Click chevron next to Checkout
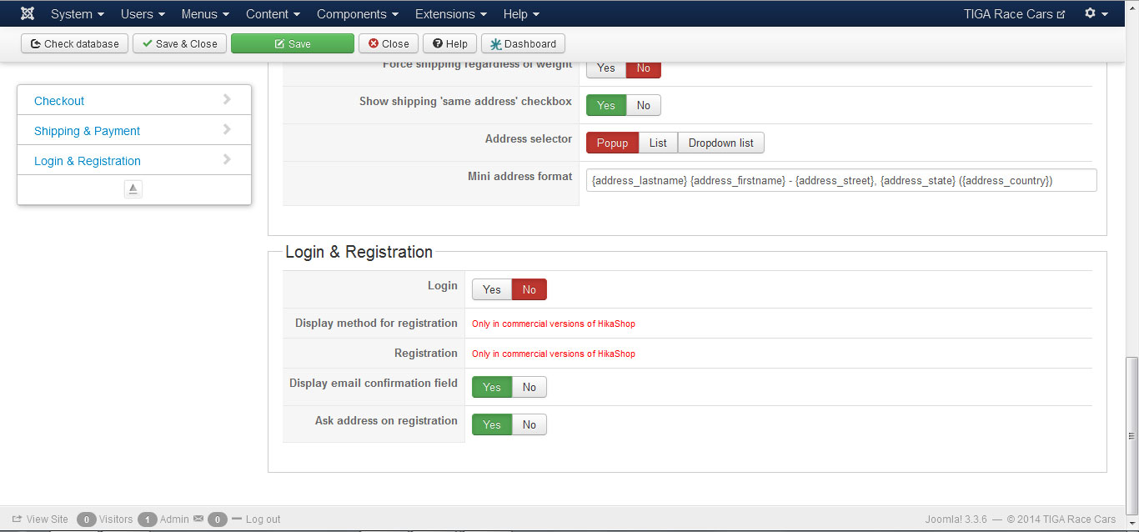Screen dimensions: 1139x532 [228, 99]
